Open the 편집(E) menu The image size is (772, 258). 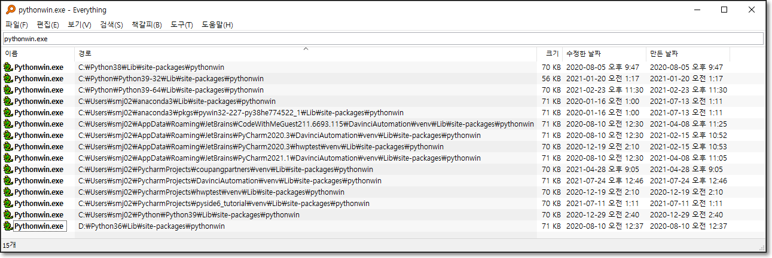[x=48, y=24]
